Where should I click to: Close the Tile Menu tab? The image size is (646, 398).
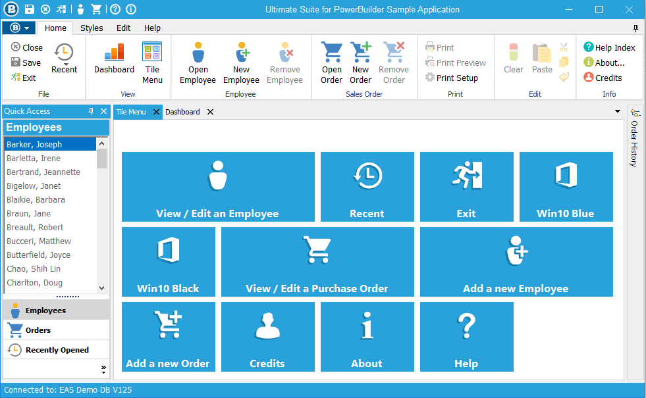[x=156, y=112]
